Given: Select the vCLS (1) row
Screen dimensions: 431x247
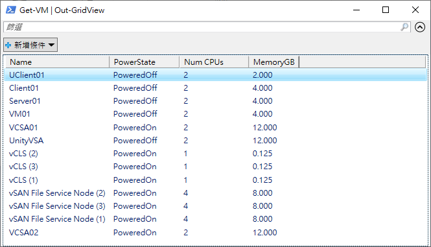Looking at the screenshot, I should point(216,180).
